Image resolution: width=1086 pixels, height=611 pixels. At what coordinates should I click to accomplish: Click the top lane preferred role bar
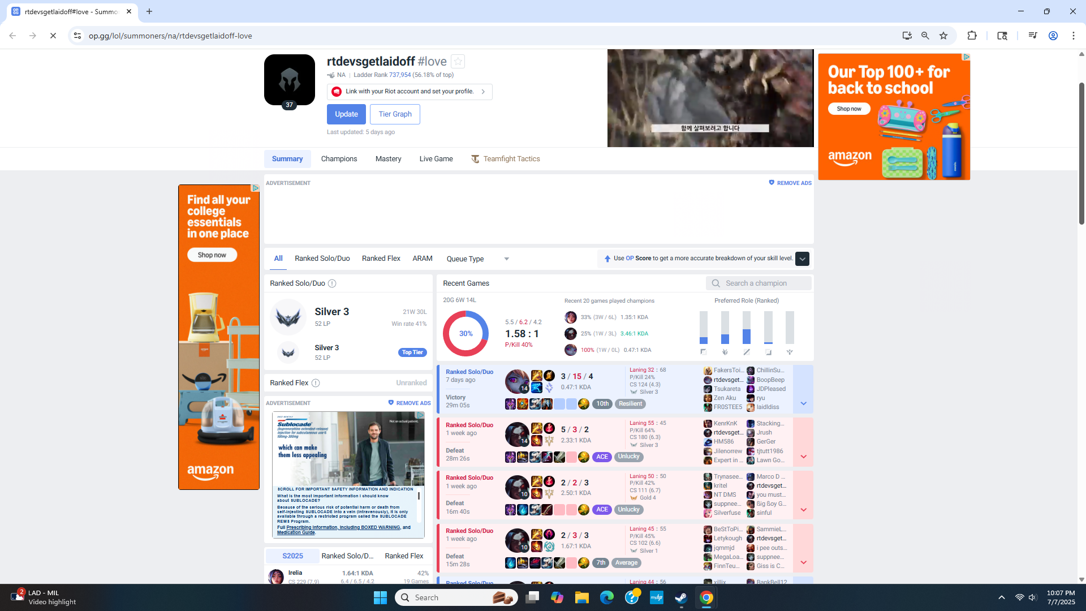tap(704, 328)
